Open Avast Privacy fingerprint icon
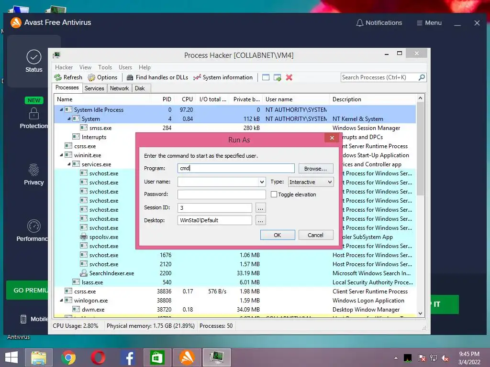The height and width of the screenshot is (367, 490). point(34,170)
